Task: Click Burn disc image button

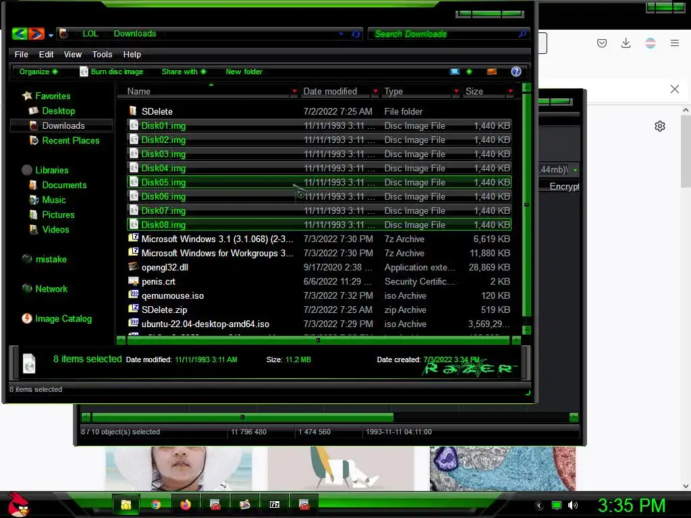Action: (x=111, y=71)
